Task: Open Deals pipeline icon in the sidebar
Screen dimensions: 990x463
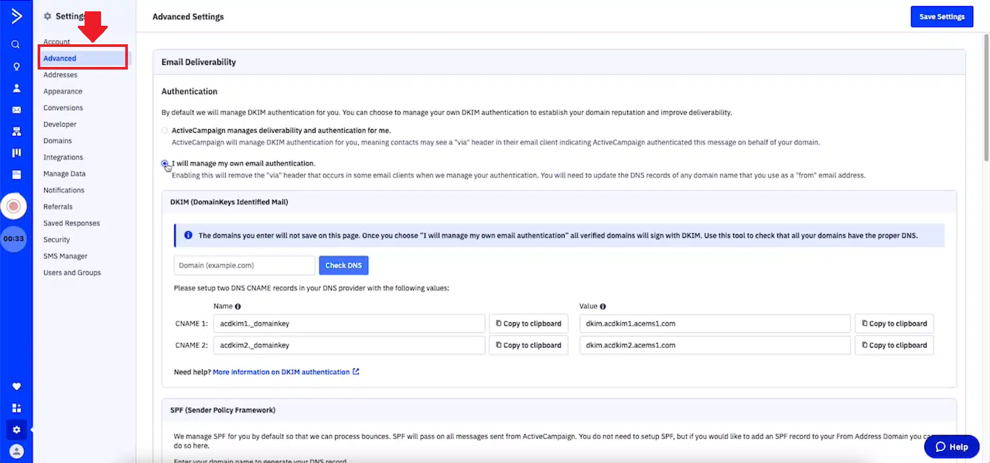Action: tap(16, 153)
